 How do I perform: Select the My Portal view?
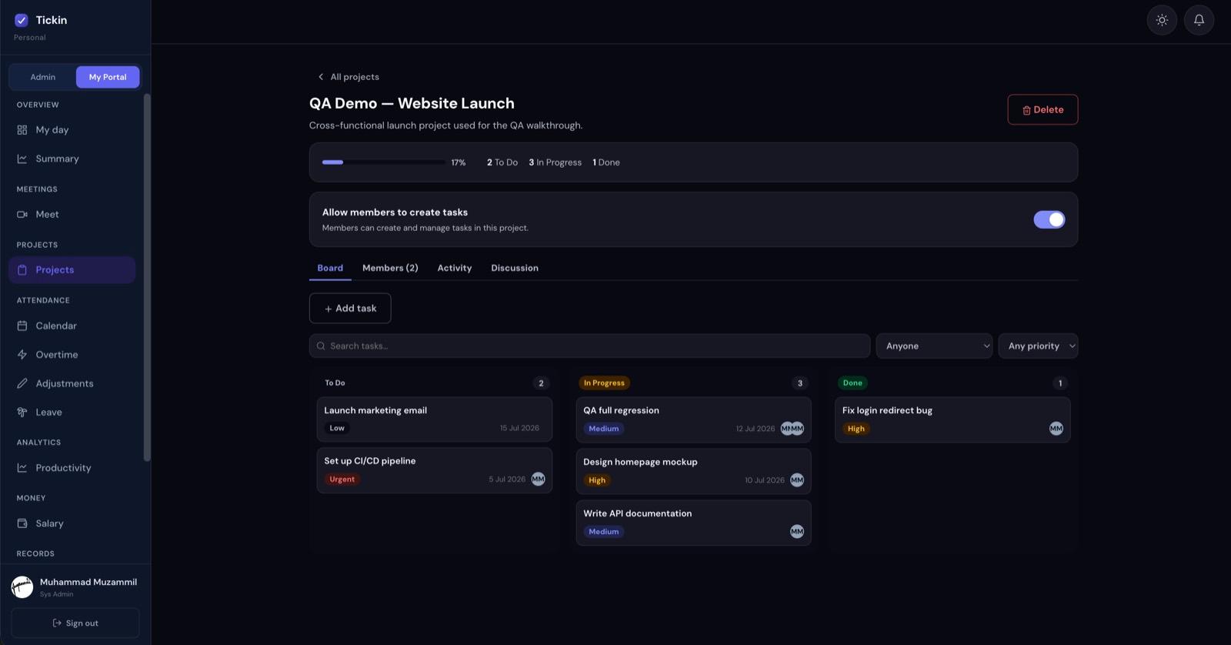pos(108,77)
